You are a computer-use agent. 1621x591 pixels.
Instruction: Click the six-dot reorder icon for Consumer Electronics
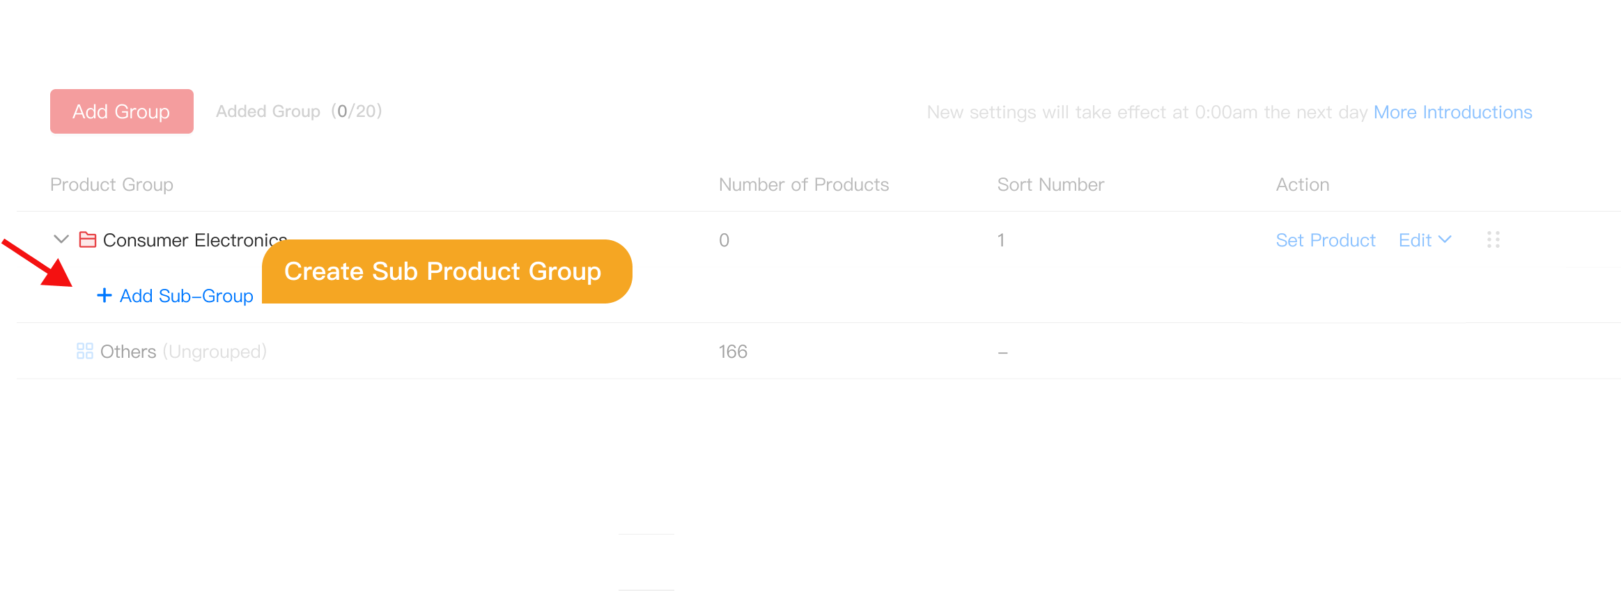coord(1492,239)
